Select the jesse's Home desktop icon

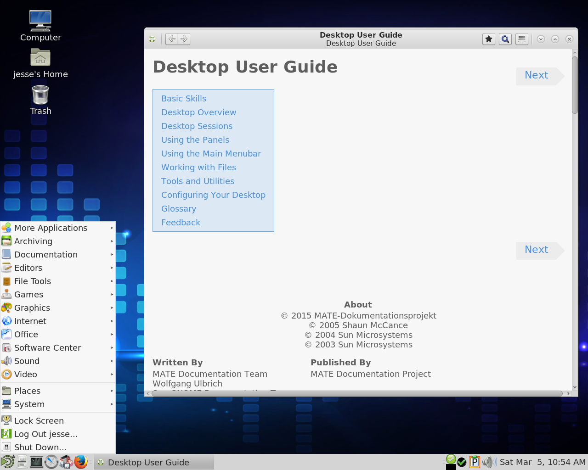40,63
